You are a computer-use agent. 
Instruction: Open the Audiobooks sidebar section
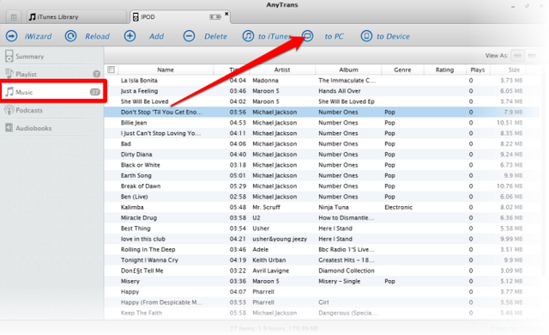point(51,128)
